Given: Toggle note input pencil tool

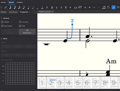Looking at the screenshot, I should [6, 8].
